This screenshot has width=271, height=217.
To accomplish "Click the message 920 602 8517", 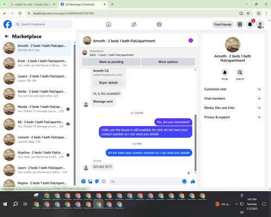I will (102, 167).
